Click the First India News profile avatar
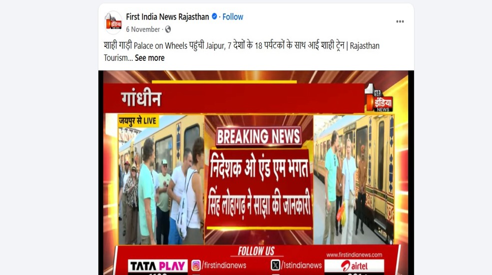 point(113,22)
